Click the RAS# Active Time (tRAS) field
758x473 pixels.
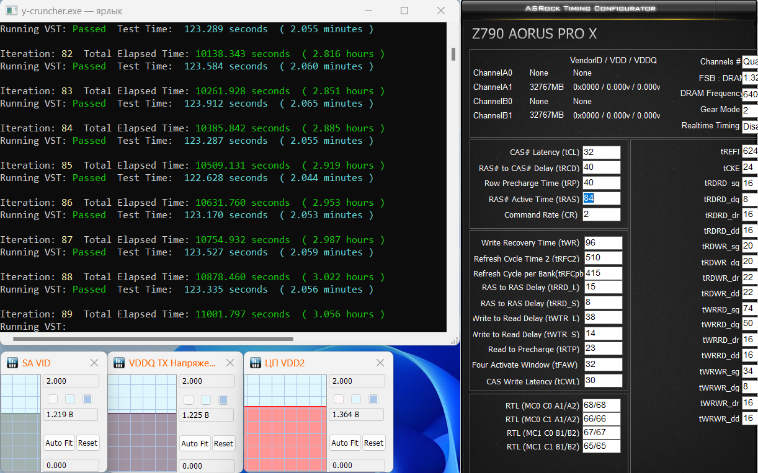pyautogui.click(x=601, y=198)
